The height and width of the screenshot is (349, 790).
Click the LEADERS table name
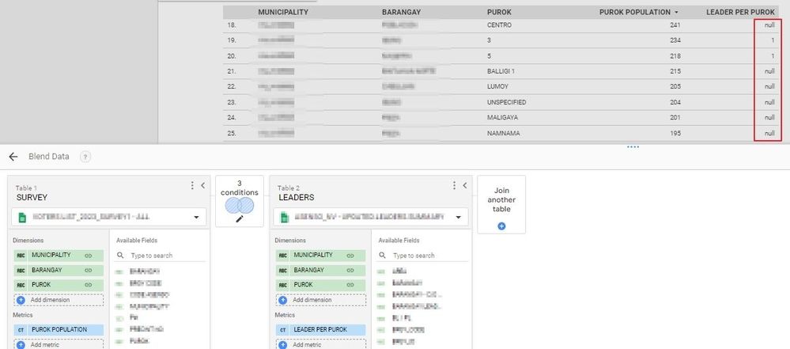[x=297, y=198]
